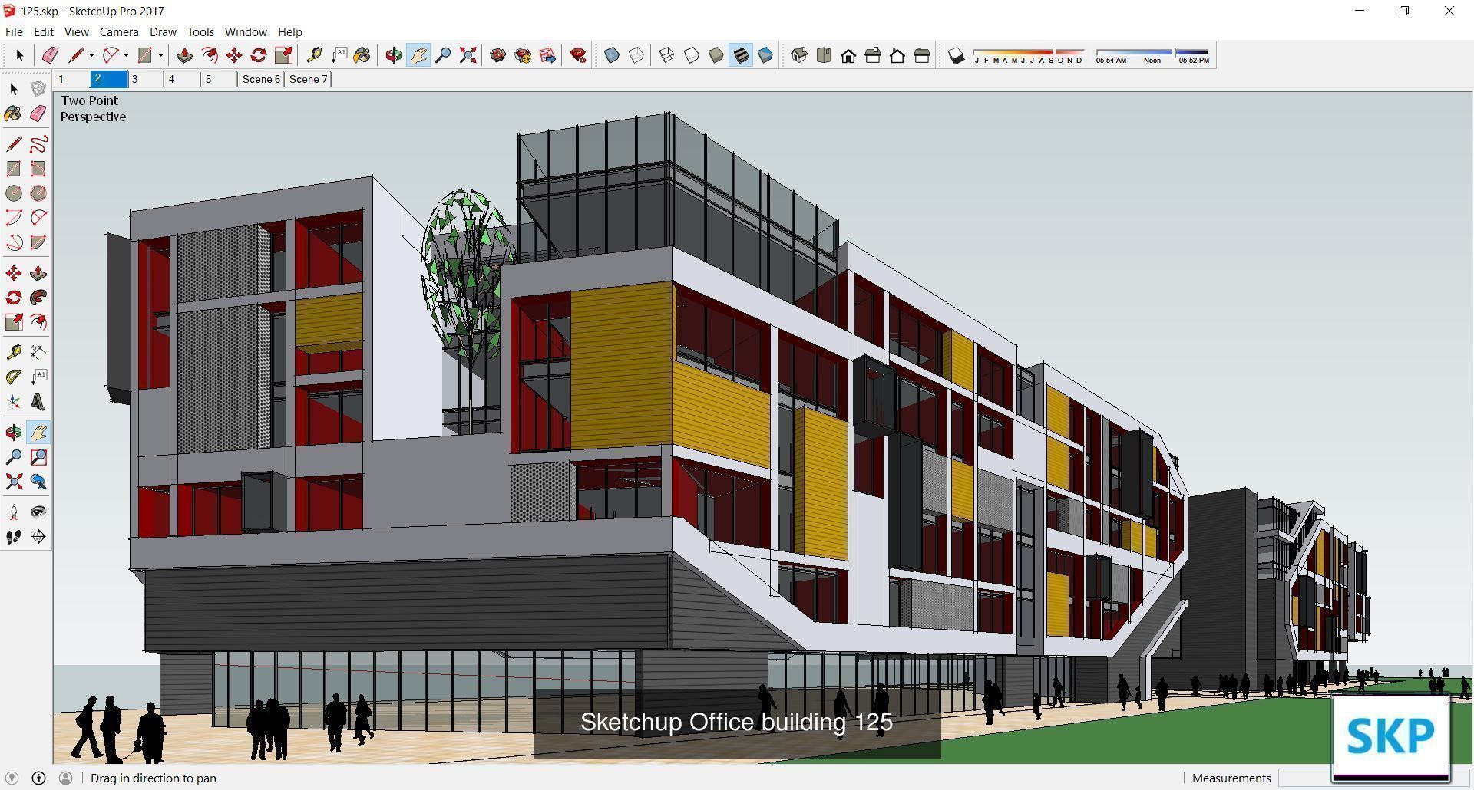Switch to scene tab 5
The width and height of the screenshot is (1474, 790).
[220, 79]
